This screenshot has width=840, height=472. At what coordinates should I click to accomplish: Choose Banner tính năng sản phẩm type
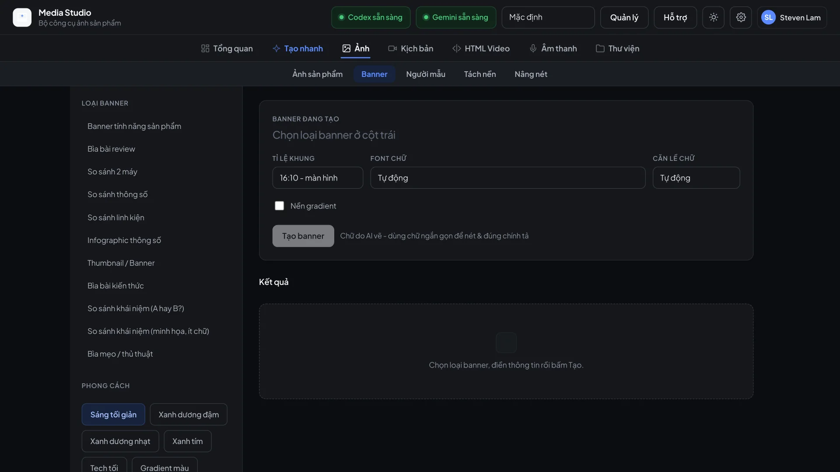click(x=156, y=126)
